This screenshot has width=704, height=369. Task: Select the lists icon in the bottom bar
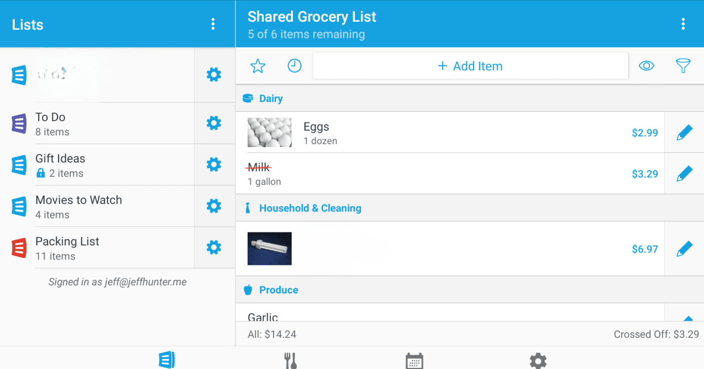point(167,359)
